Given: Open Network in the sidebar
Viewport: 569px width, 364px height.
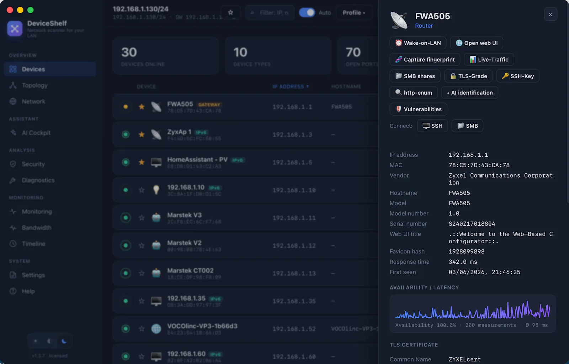Looking at the screenshot, I should pyautogui.click(x=50, y=101).
